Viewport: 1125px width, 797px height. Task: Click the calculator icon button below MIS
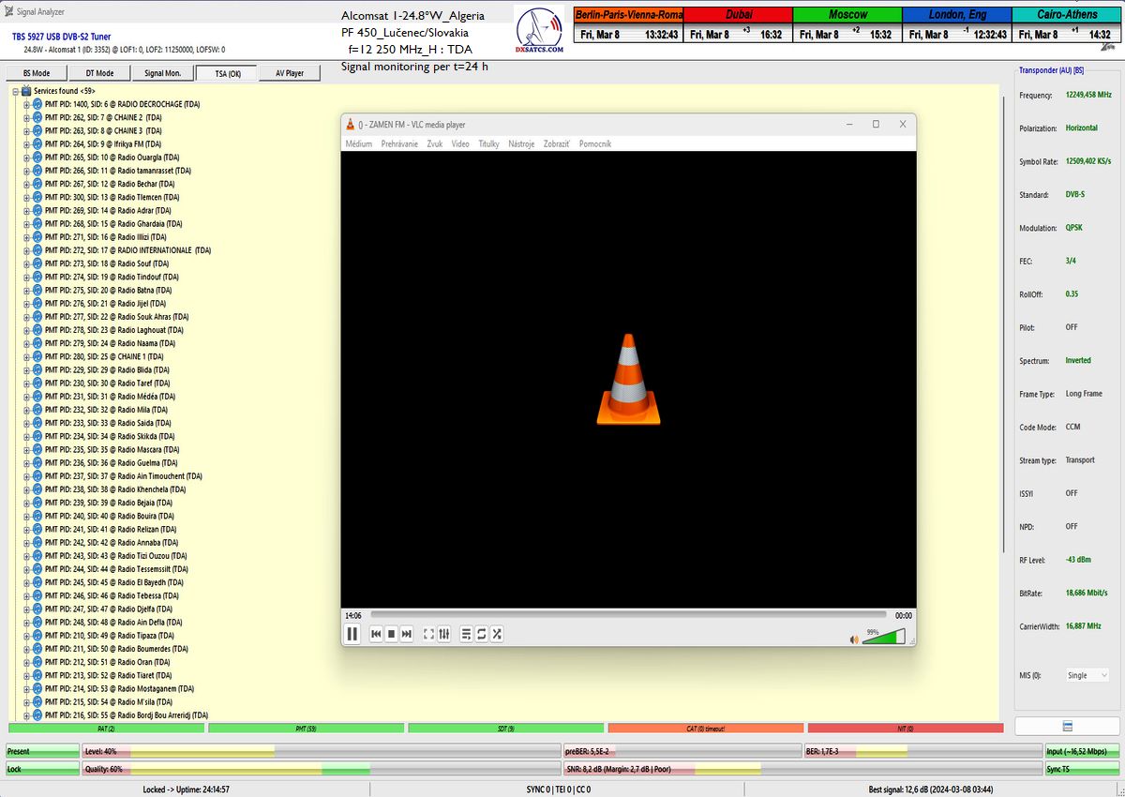(x=1067, y=727)
